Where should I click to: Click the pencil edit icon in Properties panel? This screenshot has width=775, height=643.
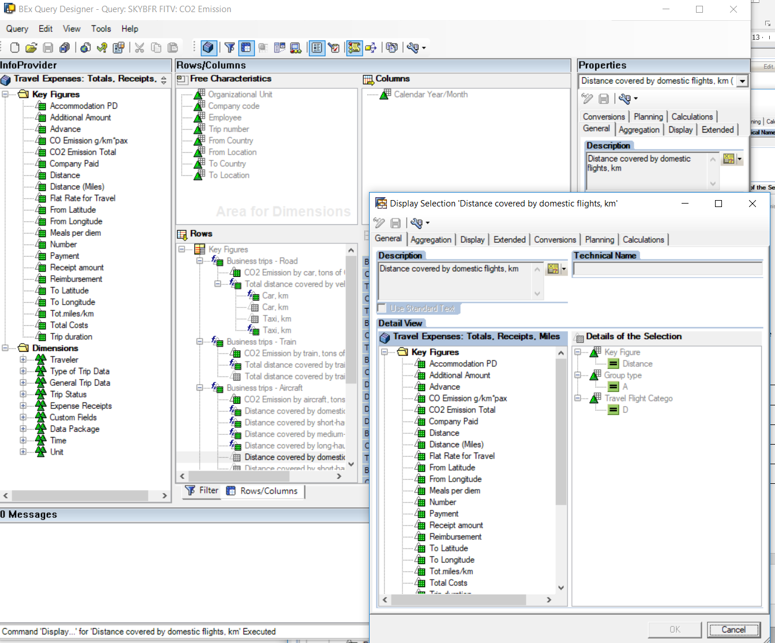click(587, 99)
